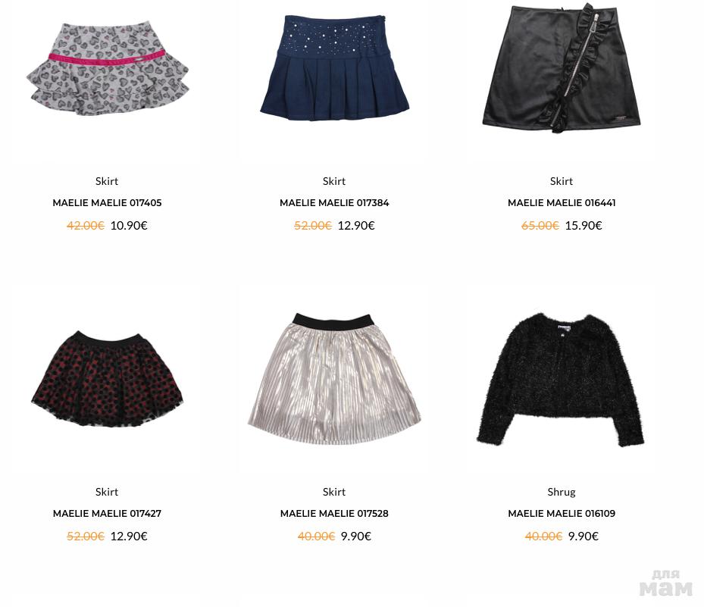Click the 10.90€ sale price

coord(129,225)
